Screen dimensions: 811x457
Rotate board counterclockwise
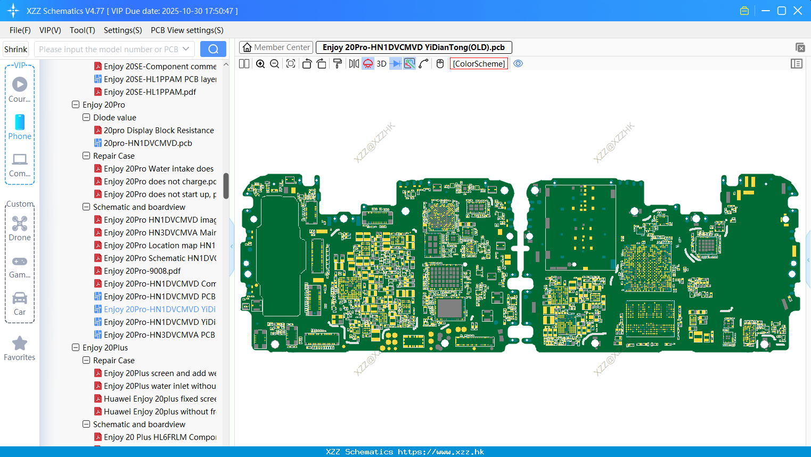point(307,64)
